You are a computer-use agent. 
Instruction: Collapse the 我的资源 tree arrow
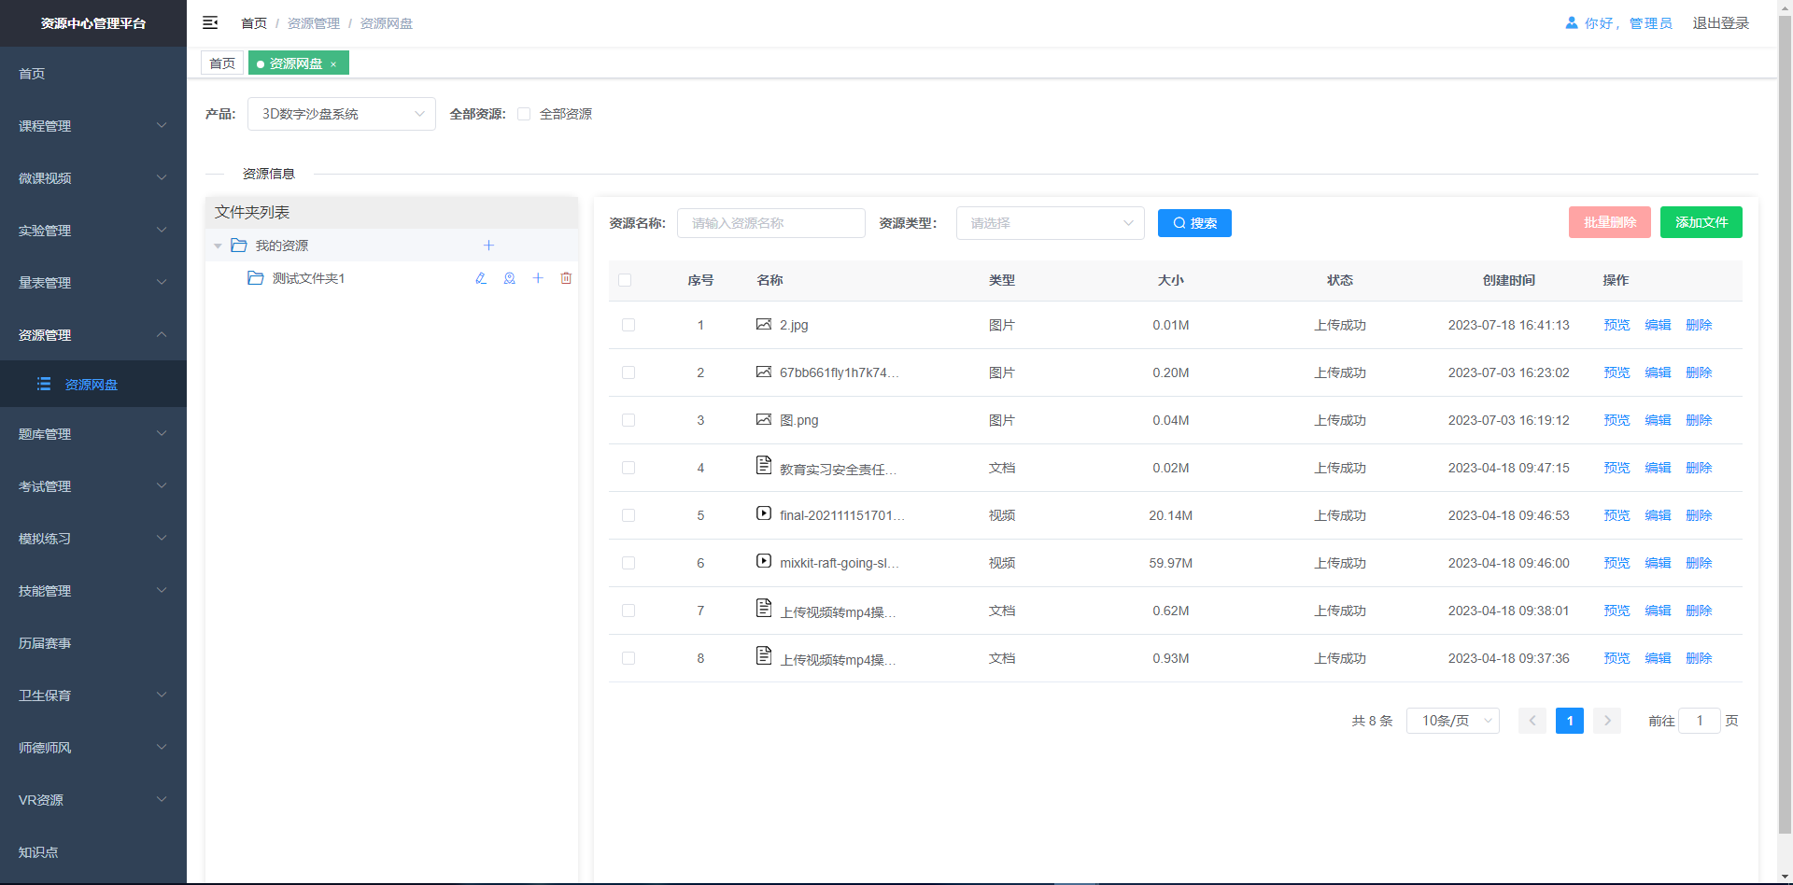pyautogui.click(x=218, y=246)
